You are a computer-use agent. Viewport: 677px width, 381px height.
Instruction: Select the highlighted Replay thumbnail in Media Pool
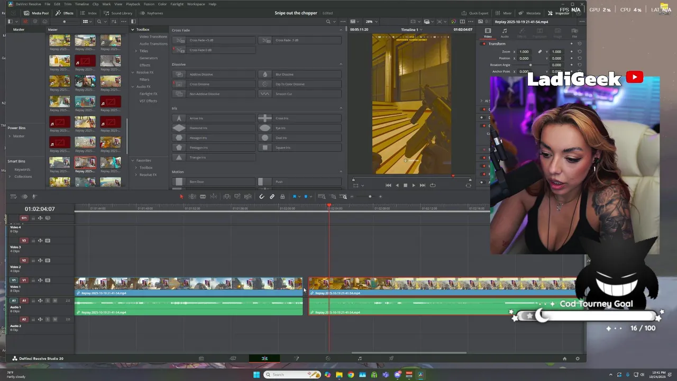[x=85, y=162]
